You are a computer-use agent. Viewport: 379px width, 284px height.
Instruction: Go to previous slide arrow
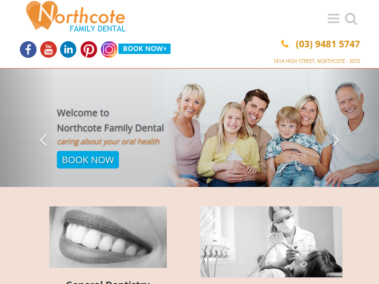point(44,140)
